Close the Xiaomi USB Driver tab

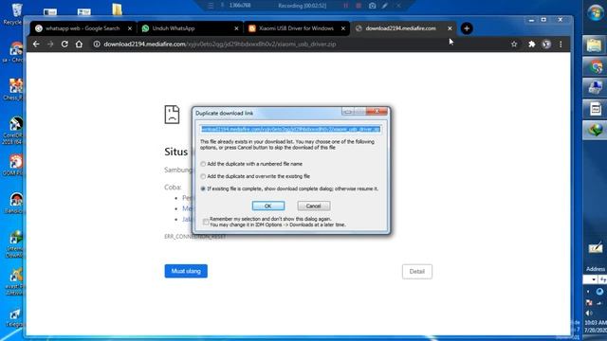(343, 28)
